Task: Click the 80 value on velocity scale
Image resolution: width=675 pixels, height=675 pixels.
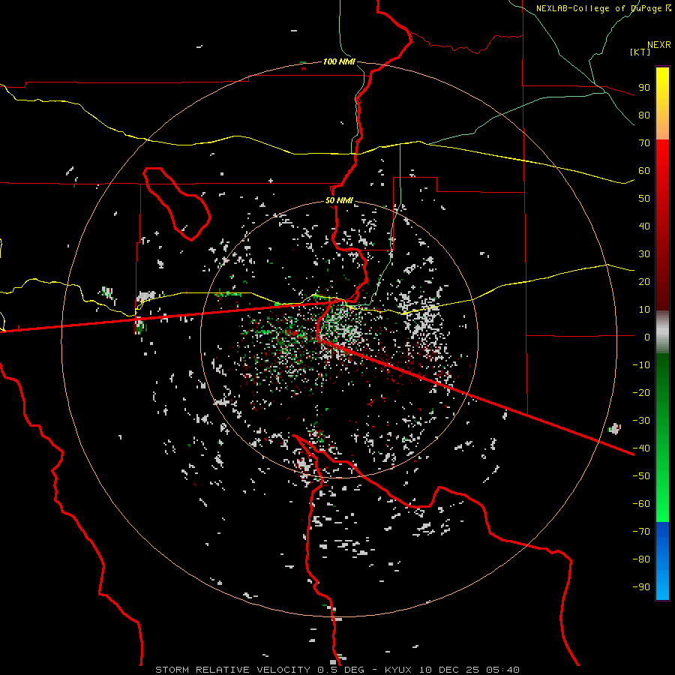Action: [644, 115]
